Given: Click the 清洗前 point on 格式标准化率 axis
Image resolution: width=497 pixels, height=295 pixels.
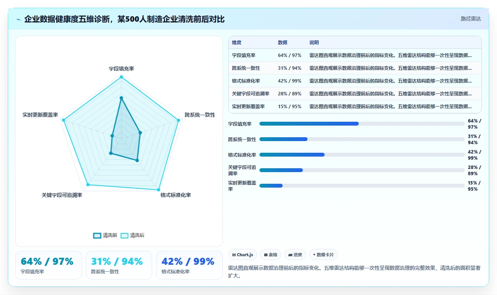Looking at the screenshot, I should 137,160.
